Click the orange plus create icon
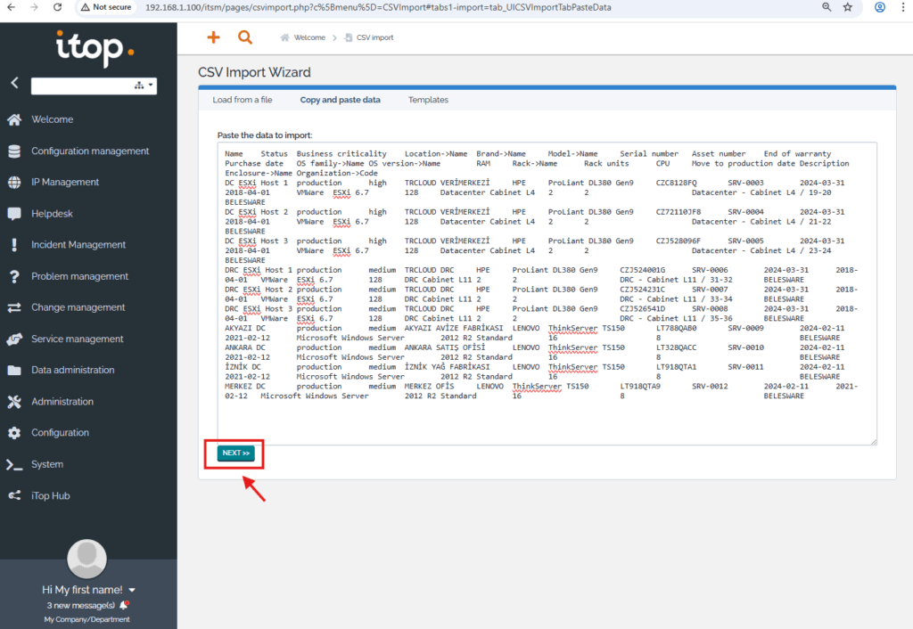The height and width of the screenshot is (629, 913). click(213, 37)
